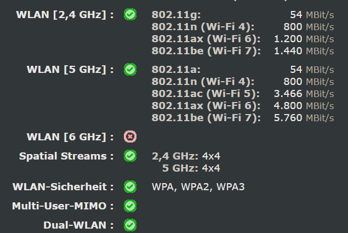This screenshot has height=233, width=348.
Task: Click the 1.440 MBit/s Wi-Fi 7 value
Action: 304,51
